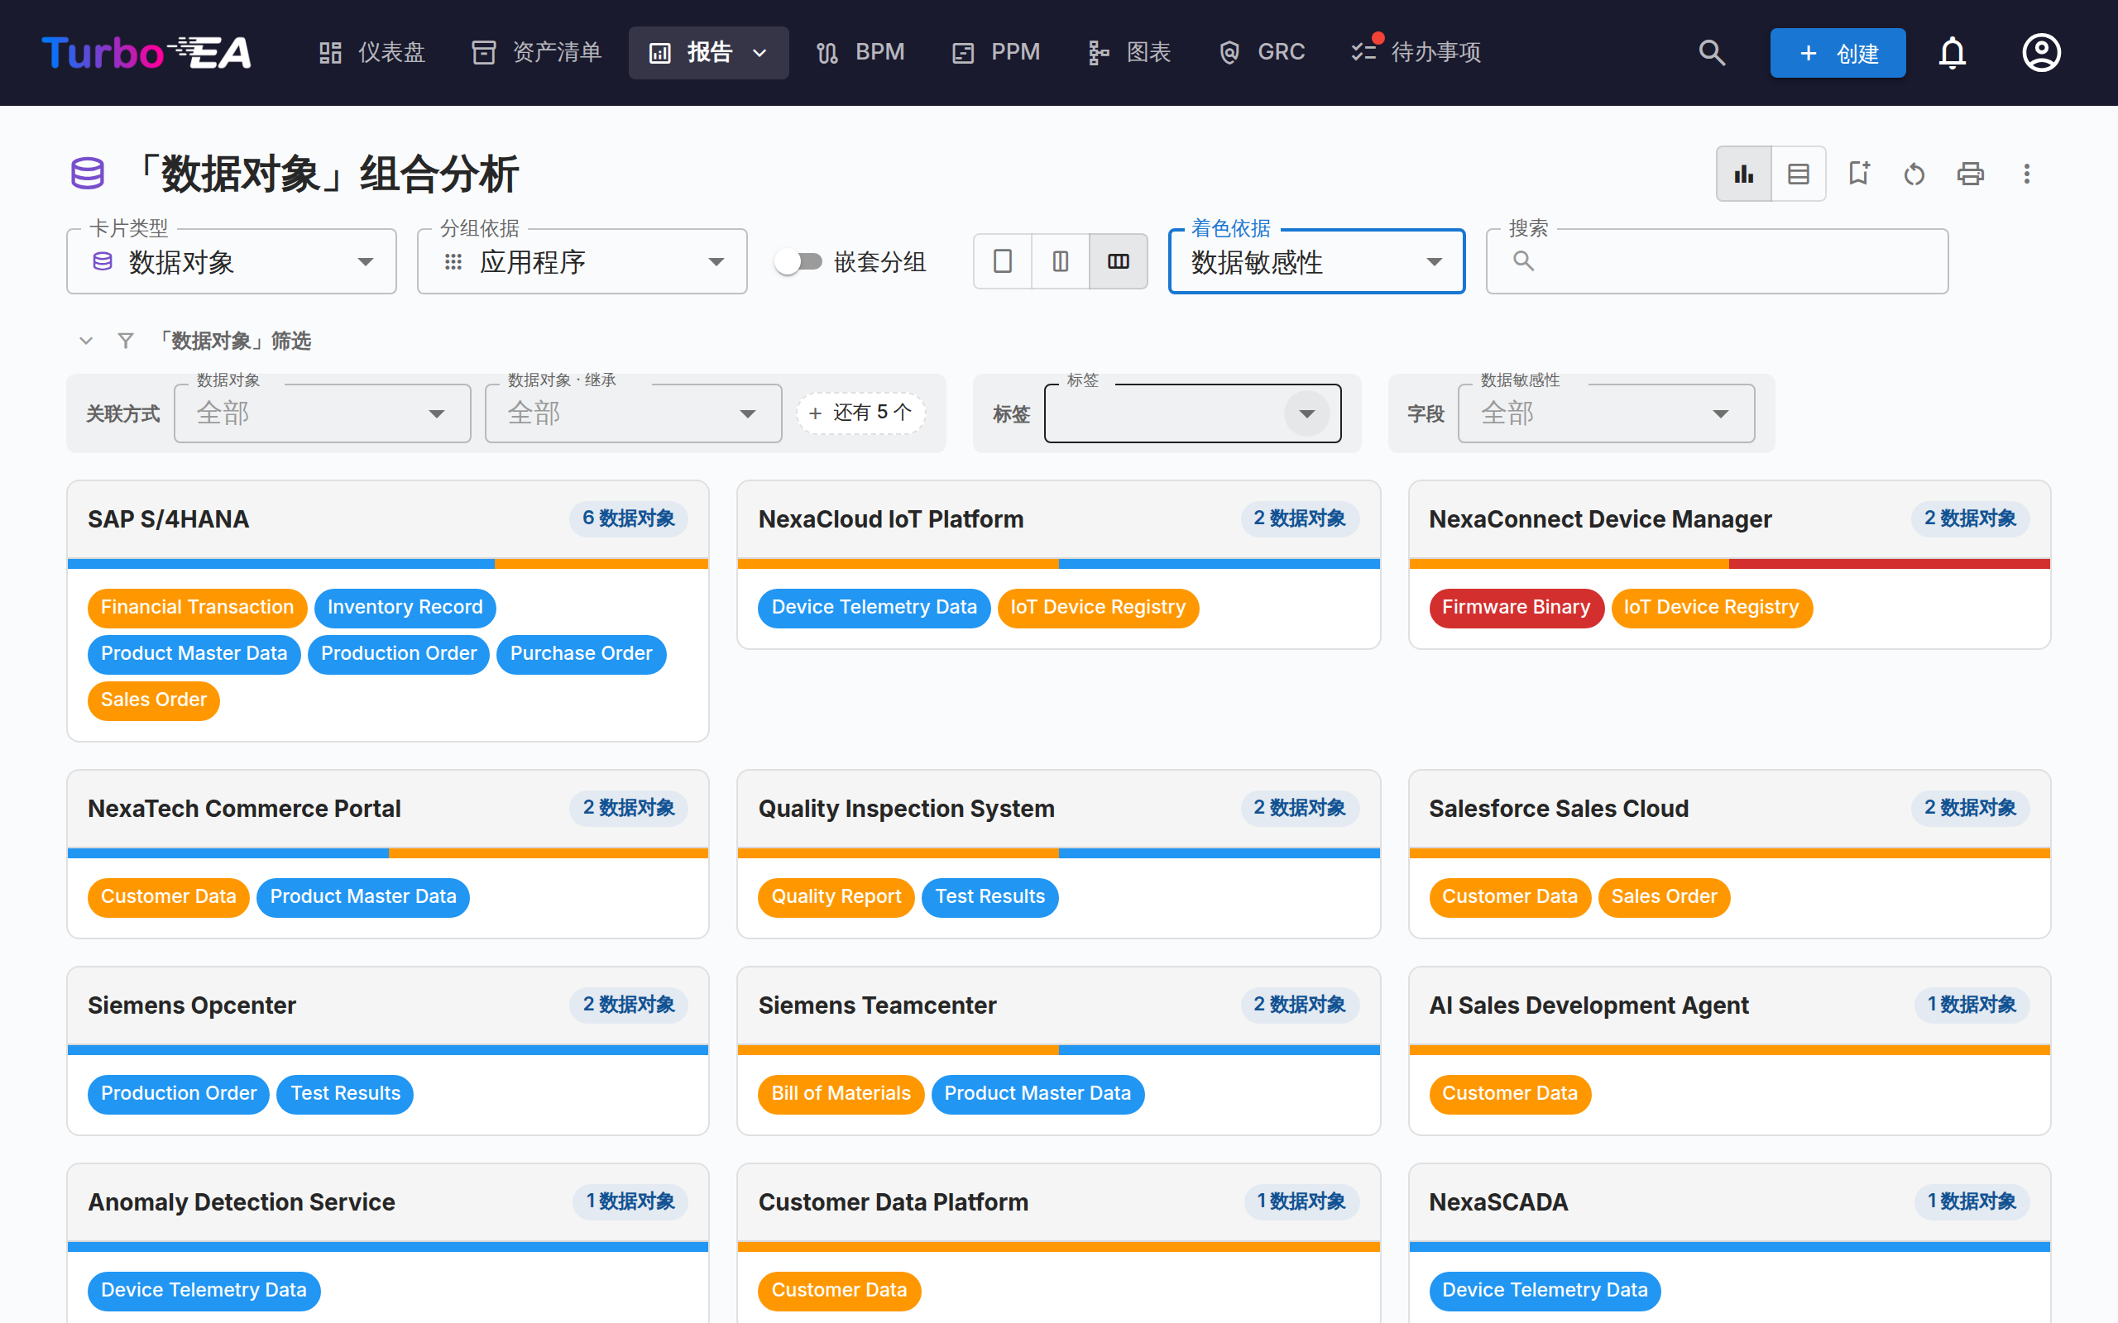This screenshot has height=1323, width=2118.
Task: Open the 报告 navigation menu
Action: pos(708,52)
